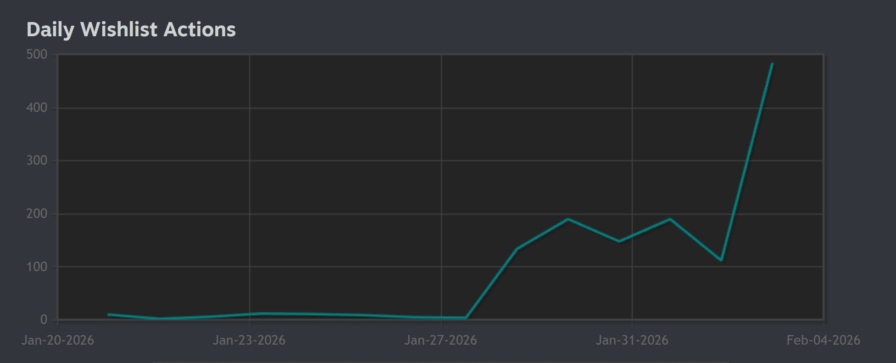Click the point where the line starts rising sharply
The image size is (896, 363).
tap(466, 318)
